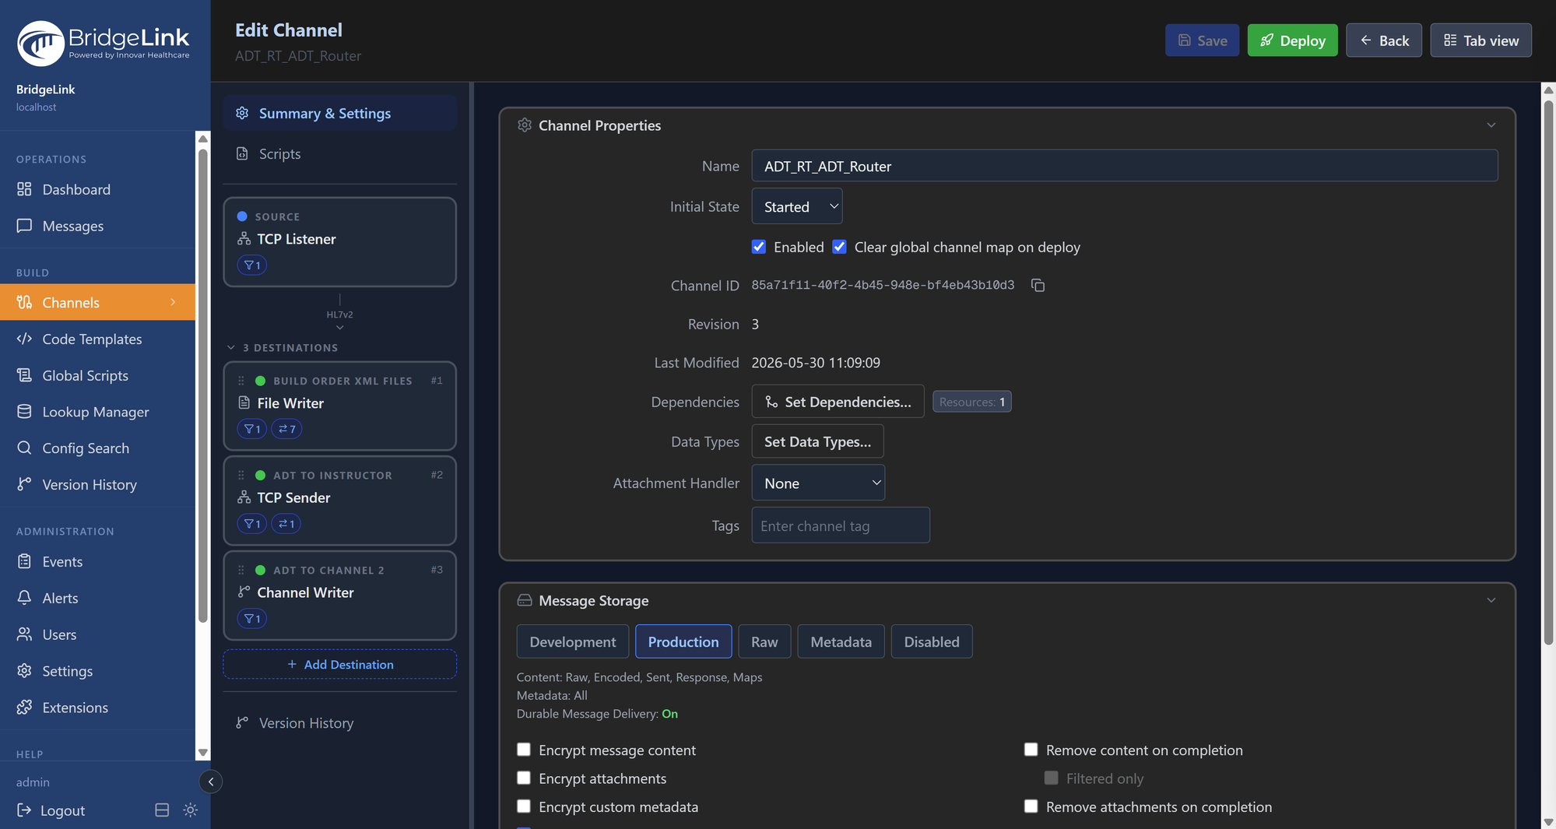Add a new destination
The image size is (1556, 829).
339,664
